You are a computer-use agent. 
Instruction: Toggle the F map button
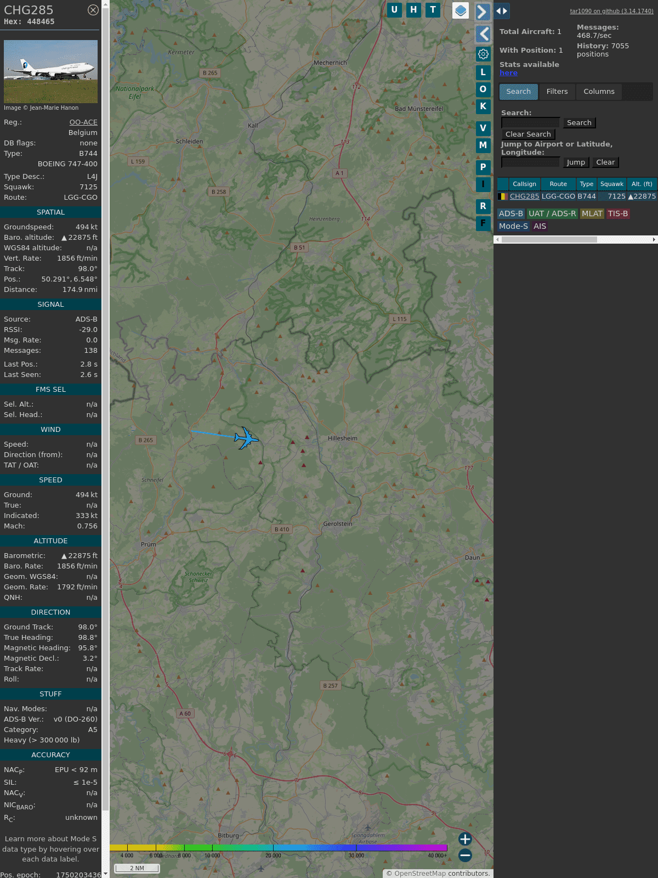pos(483,223)
